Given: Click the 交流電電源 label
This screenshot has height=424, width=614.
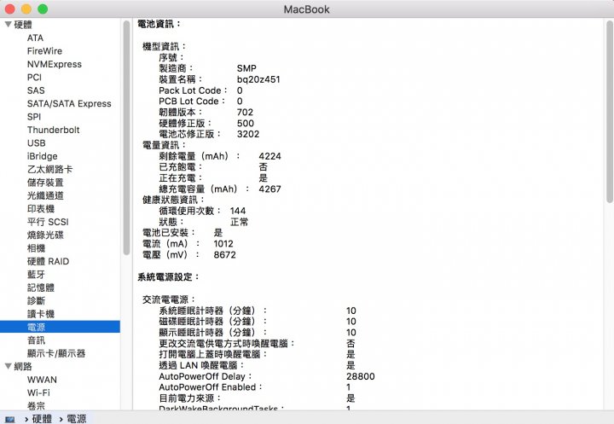Looking at the screenshot, I should tap(168, 299).
